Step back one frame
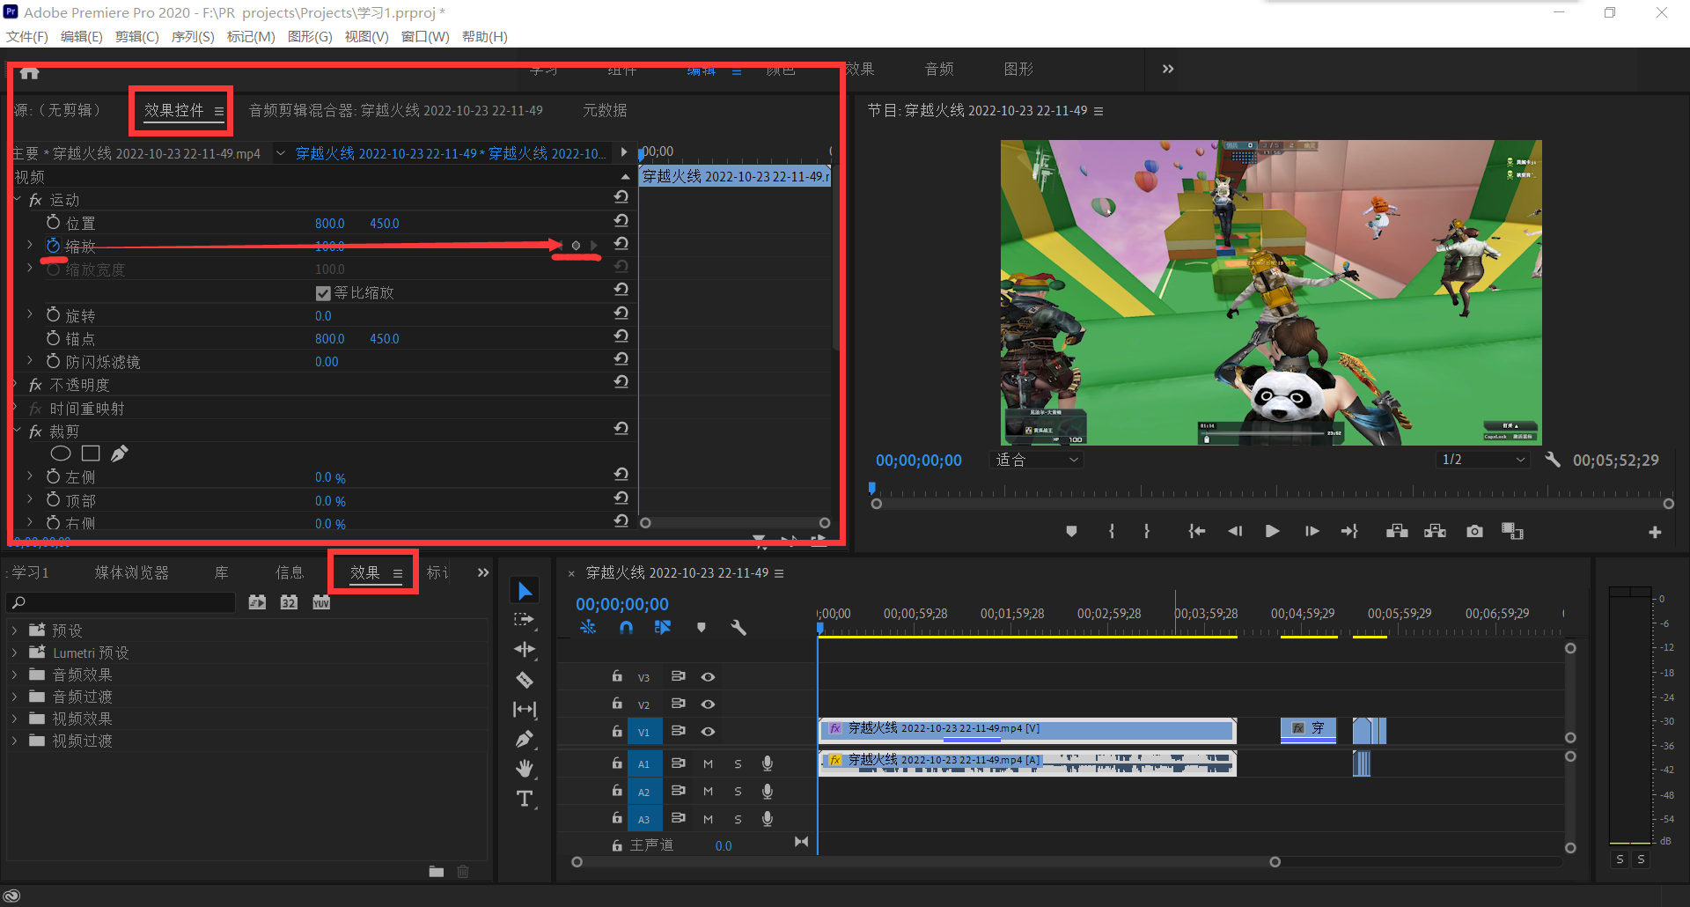This screenshot has width=1690, height=907. [x=1235, y=531]
